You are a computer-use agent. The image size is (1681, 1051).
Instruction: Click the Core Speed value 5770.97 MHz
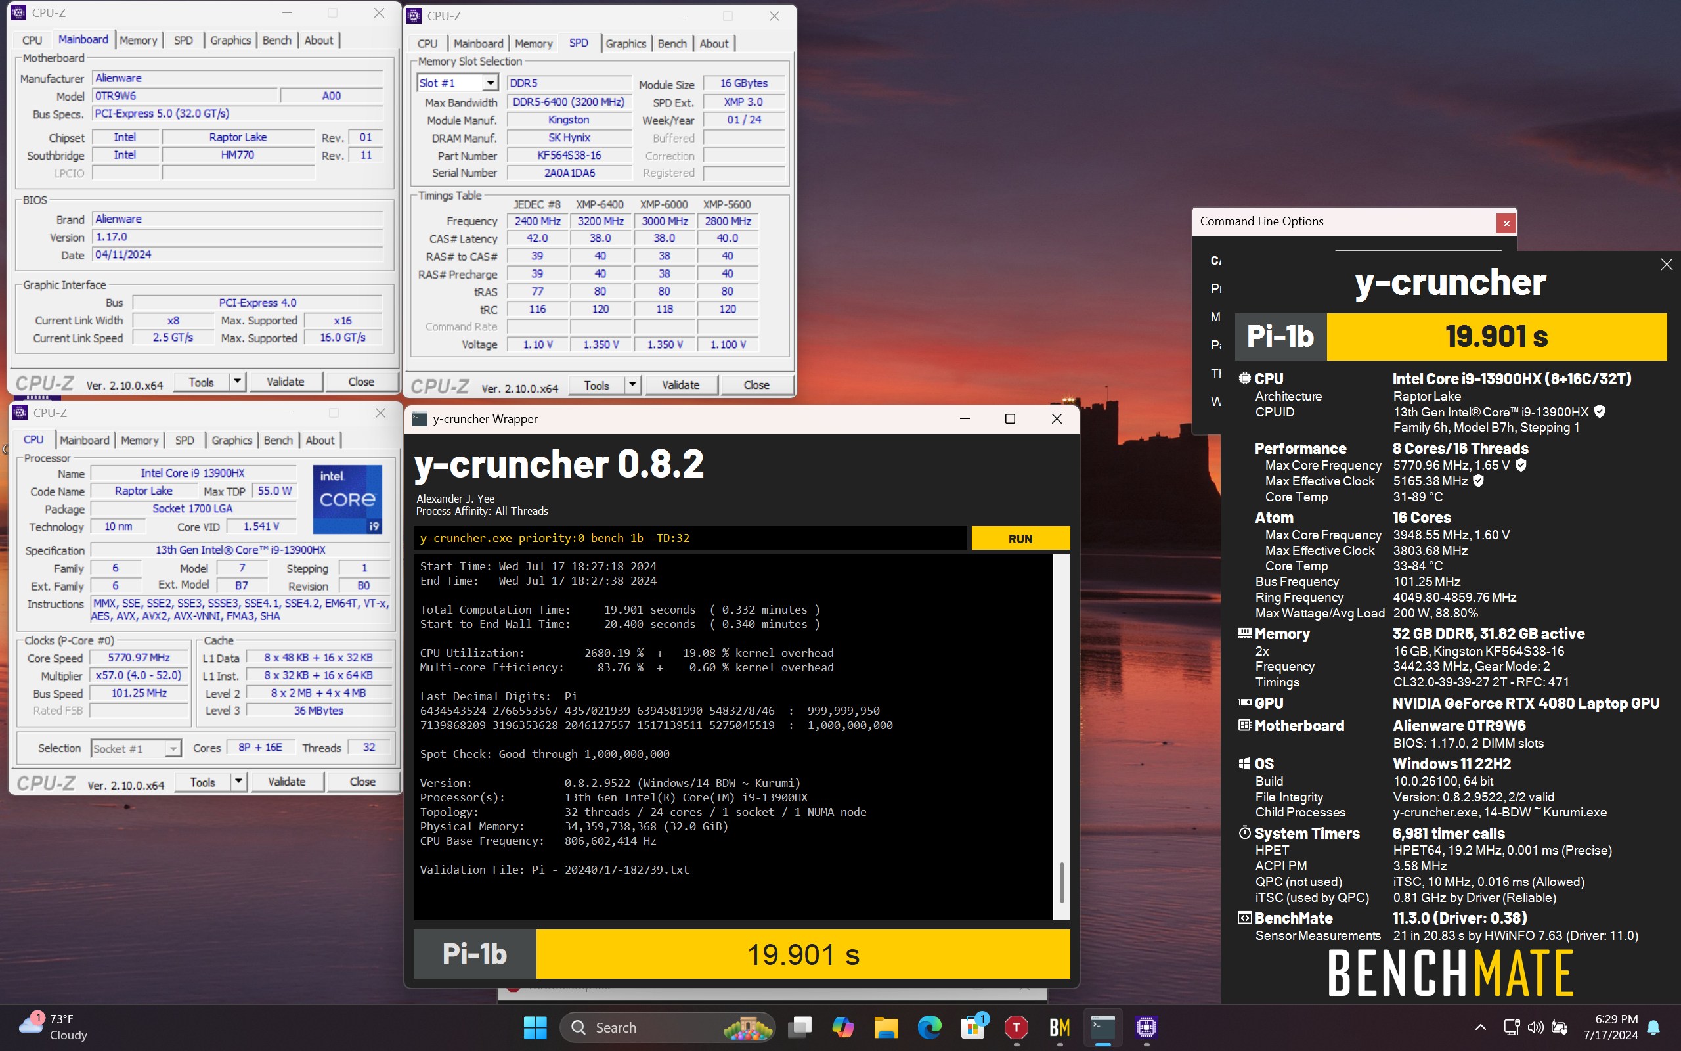(x=139, y=658)
